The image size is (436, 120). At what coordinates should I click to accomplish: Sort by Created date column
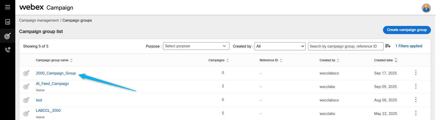[x=396, y=60]
